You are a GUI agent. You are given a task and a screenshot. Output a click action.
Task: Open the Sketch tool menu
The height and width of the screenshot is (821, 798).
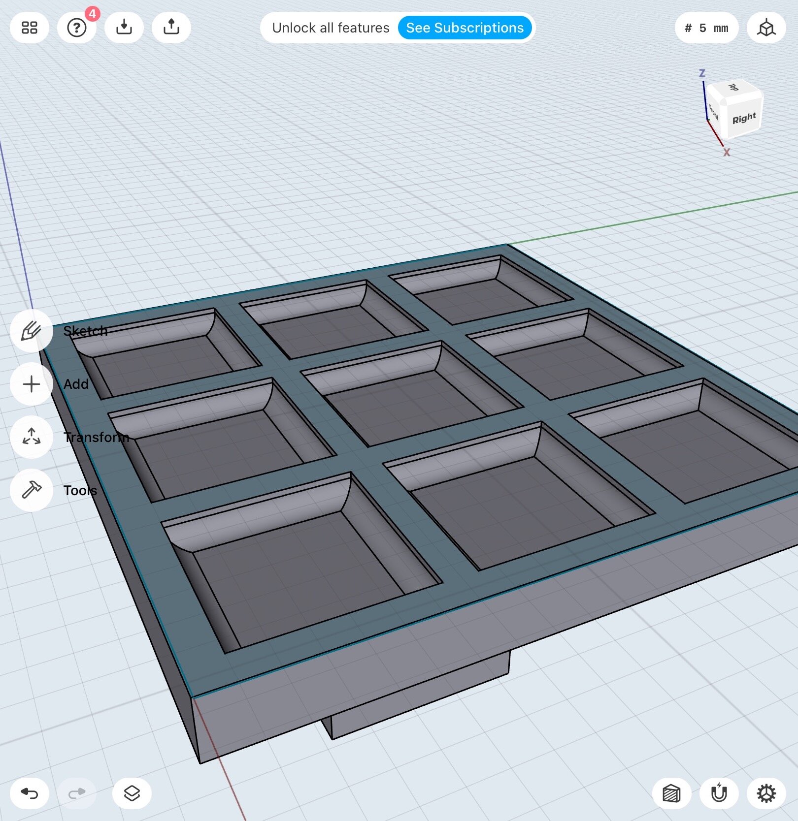click(32, 331)
